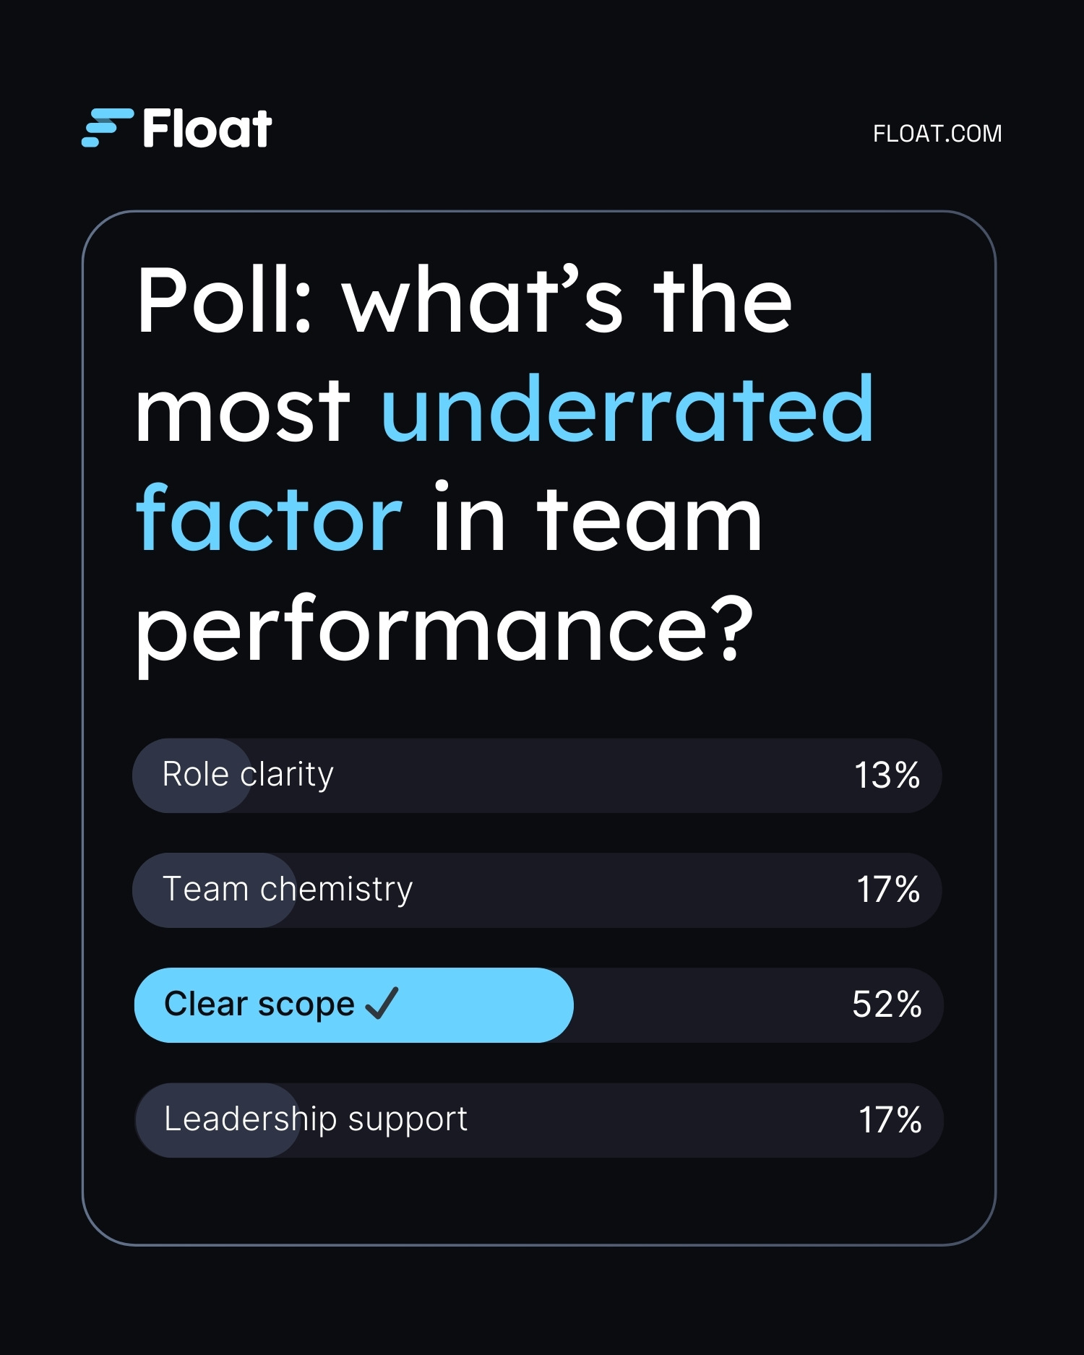This screenshot has height=1355, width=1084.
Task: Click the word "Poll:" in the heading
Action: pyautogui.click(x=224, y=300)
